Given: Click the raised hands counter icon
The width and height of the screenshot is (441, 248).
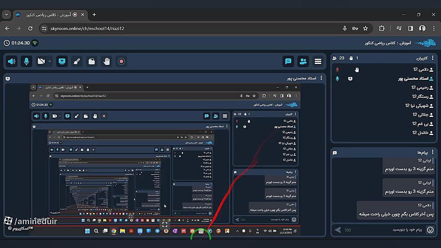Looking at the screenshot, I should point(351,58).
